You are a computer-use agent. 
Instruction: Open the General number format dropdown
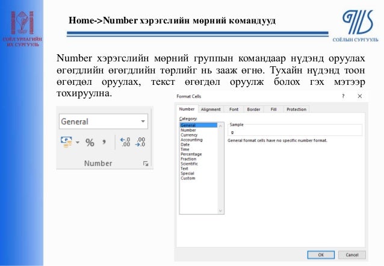(x=143, y=122)
